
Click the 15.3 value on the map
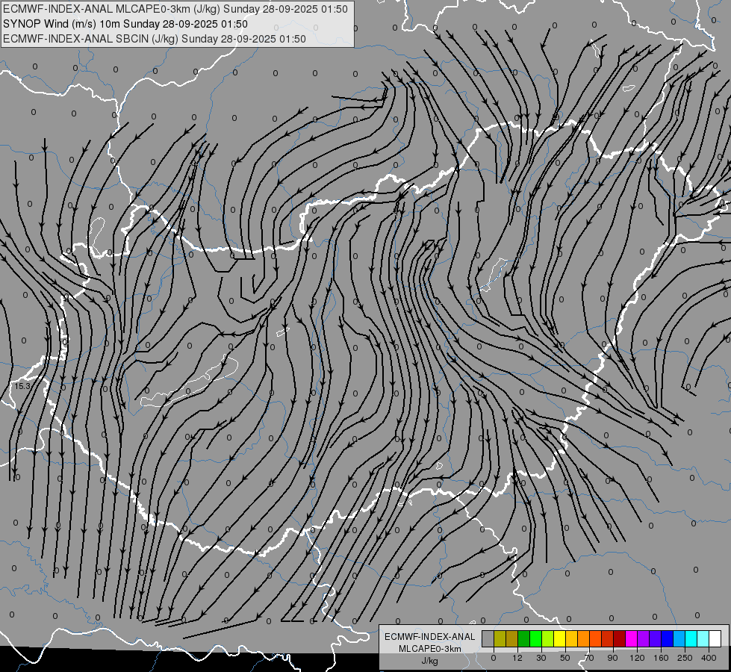(x=22, y=386)
